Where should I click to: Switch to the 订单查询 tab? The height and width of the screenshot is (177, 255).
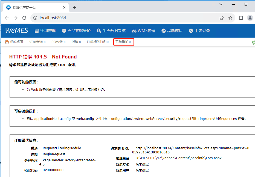pos(36,42)
